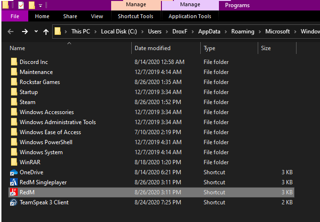Expand the chevron after Local Disk (C:)
The width and height of the screenshot is (320, 222).
point(142,32)
